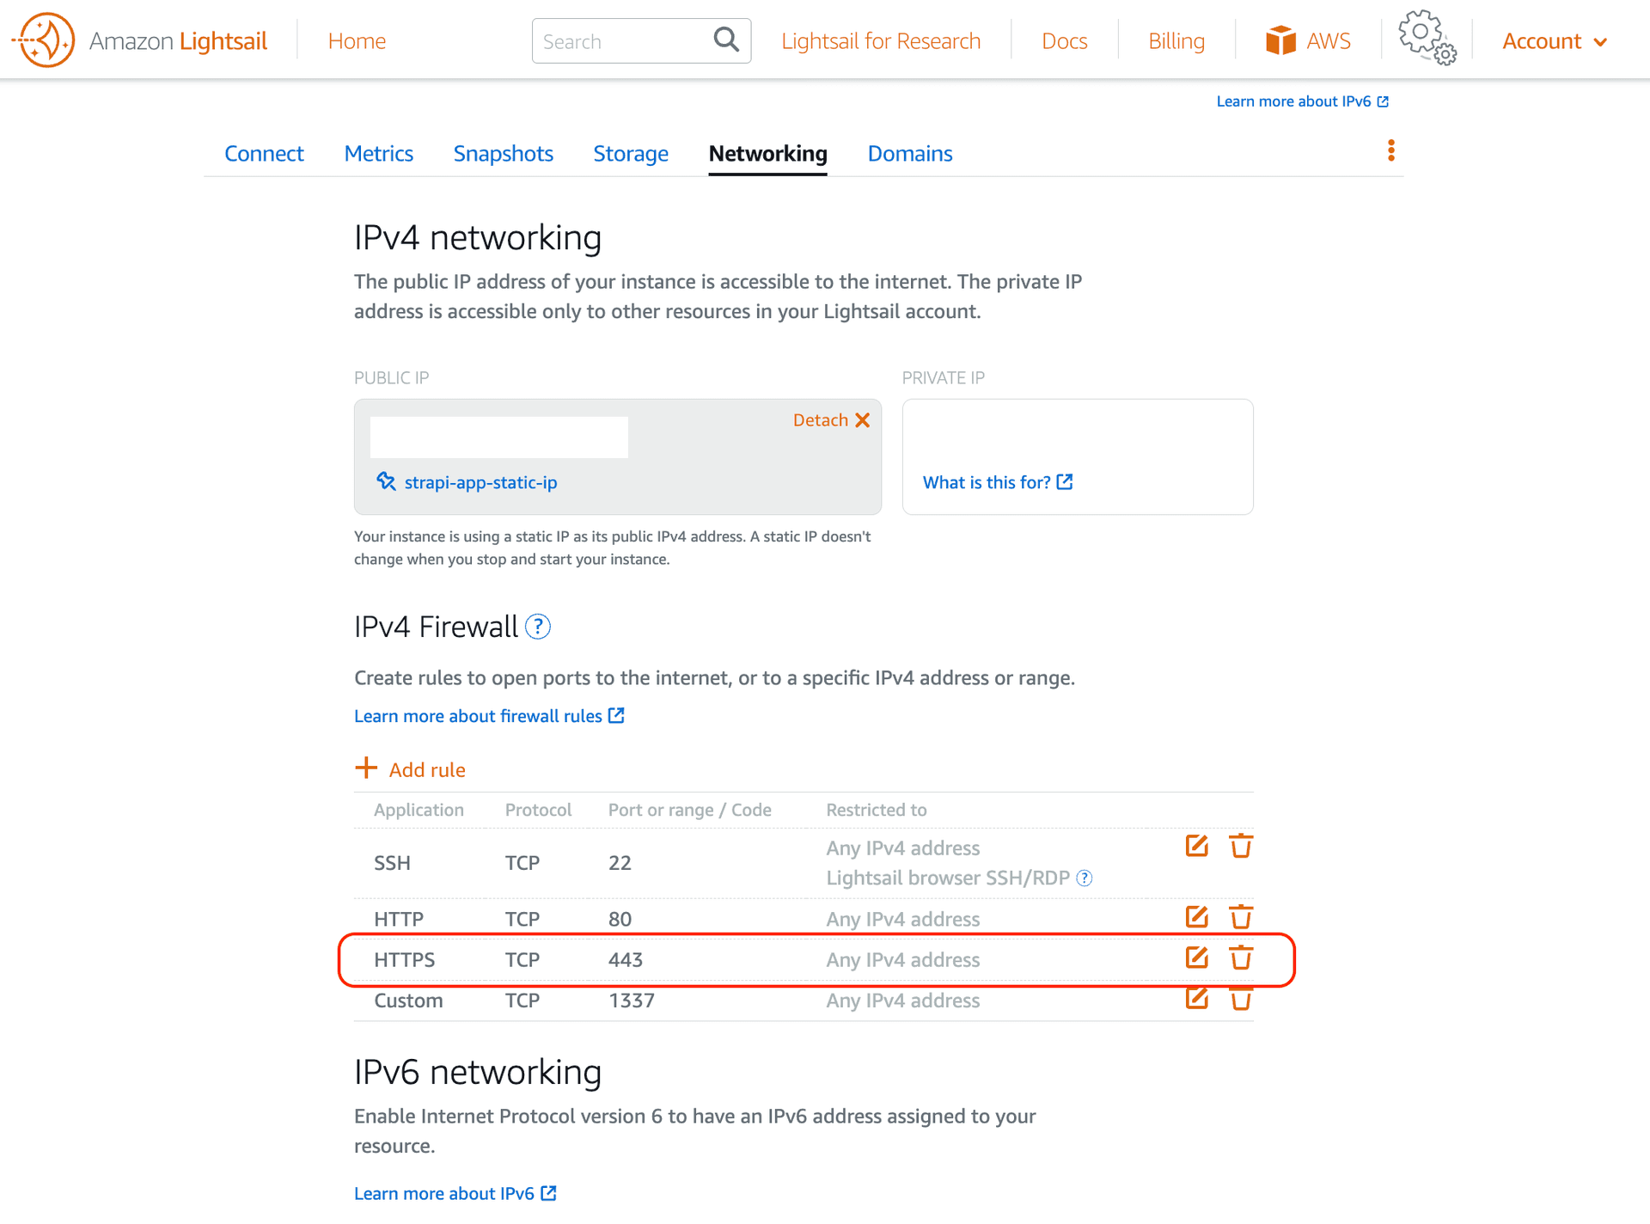Open the Storage tab
The width and height of the screenshot is (1650, 1224).
click(631, 153)
